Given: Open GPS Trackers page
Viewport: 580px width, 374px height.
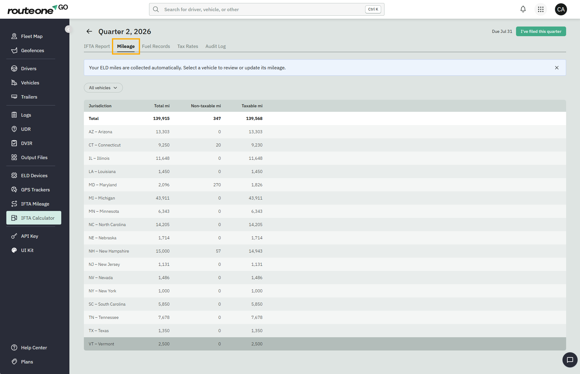Looking at the screenshot, I should click(x=33, y=190).
